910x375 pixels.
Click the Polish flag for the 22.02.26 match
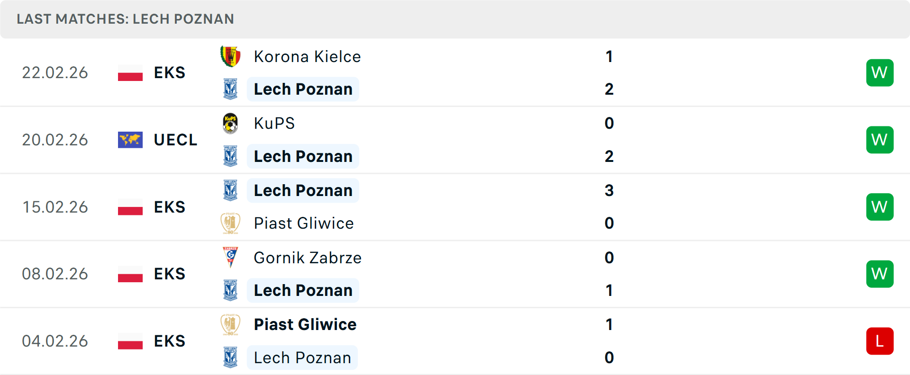point(130,73)
